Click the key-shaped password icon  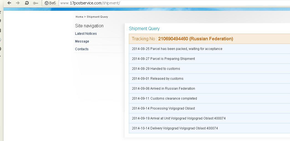click(x=36, y=3)
